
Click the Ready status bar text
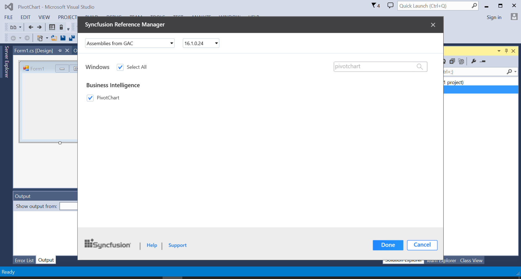(x=8, y=272)
